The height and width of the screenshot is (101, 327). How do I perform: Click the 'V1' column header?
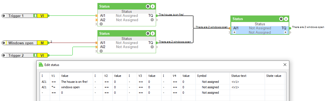(53, 76)
